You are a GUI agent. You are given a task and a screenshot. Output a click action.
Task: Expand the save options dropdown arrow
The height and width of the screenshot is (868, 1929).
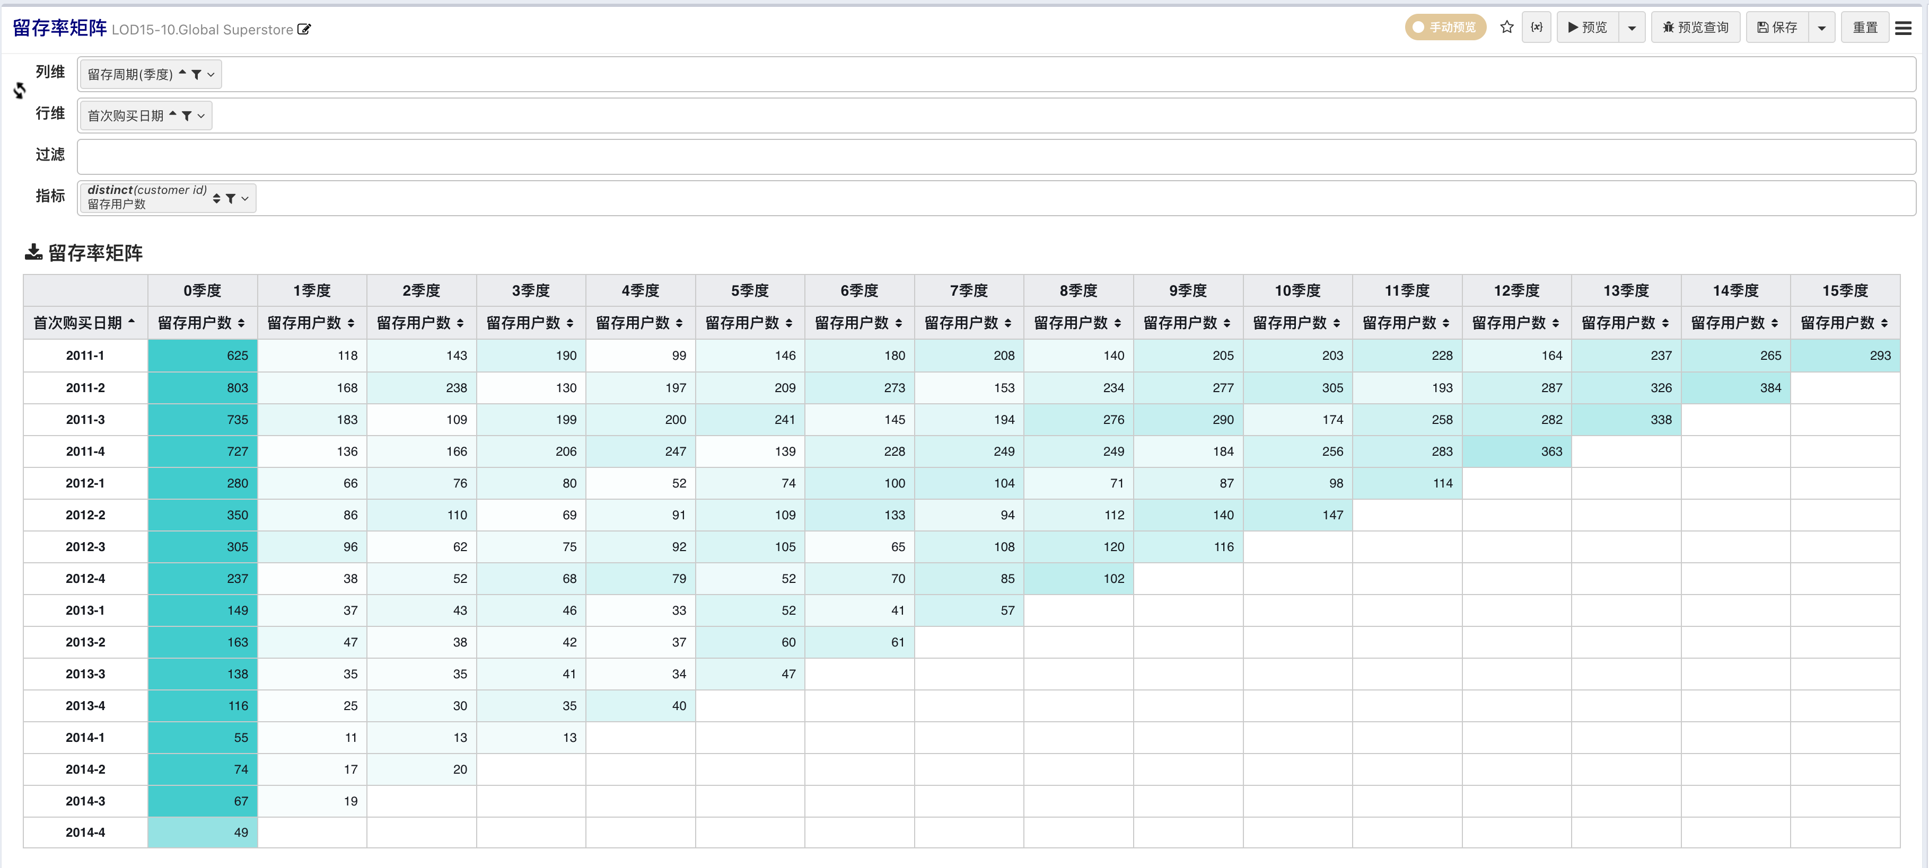coord(1822,28)
